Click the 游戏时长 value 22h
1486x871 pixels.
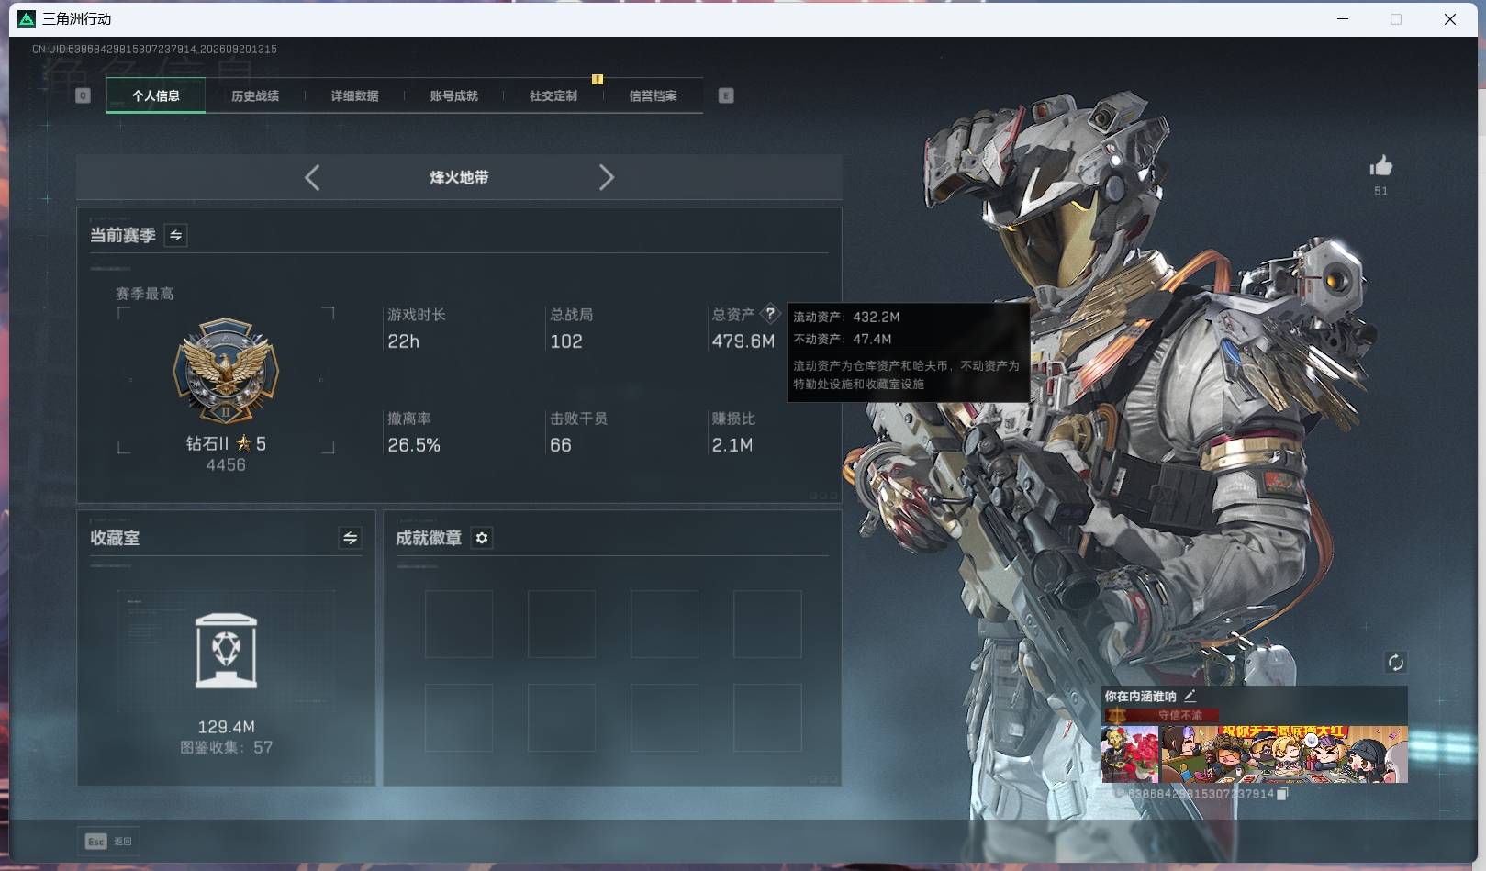(x=403, y=341)
